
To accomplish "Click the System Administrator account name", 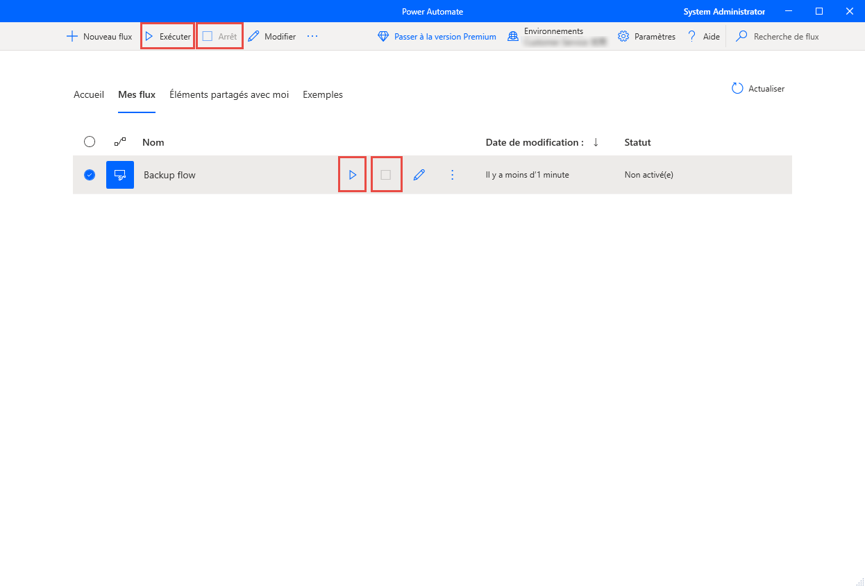I will tap(724, 12).
